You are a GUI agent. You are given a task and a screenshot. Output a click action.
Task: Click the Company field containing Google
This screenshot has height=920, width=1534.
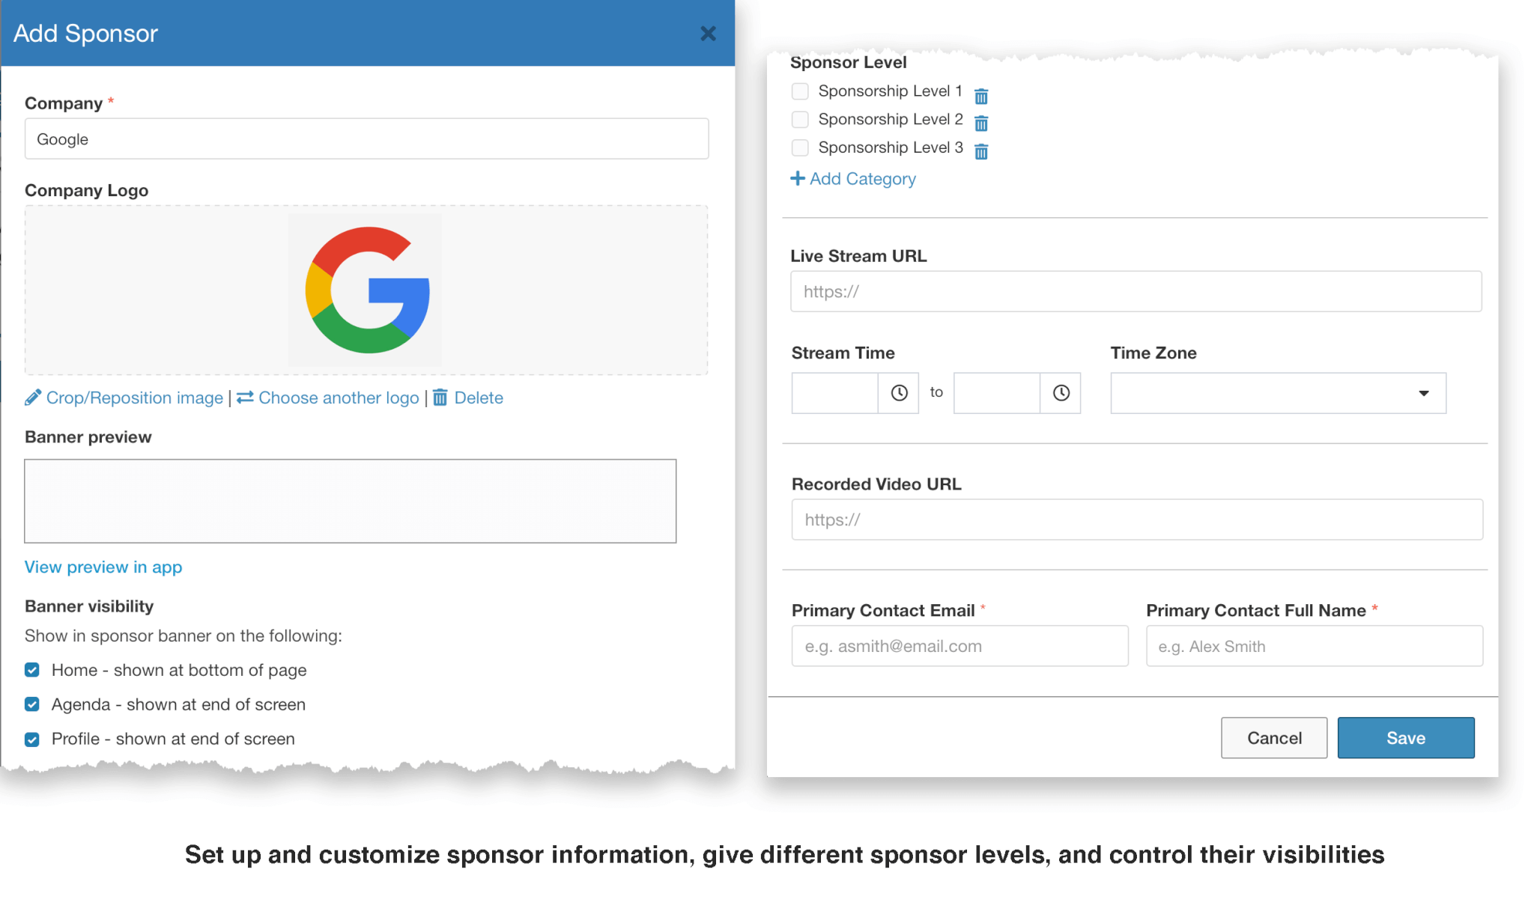pos(366,138)
